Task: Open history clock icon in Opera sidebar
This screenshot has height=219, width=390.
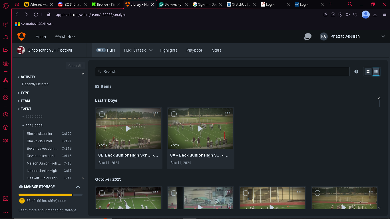Action: pos(6,115)
